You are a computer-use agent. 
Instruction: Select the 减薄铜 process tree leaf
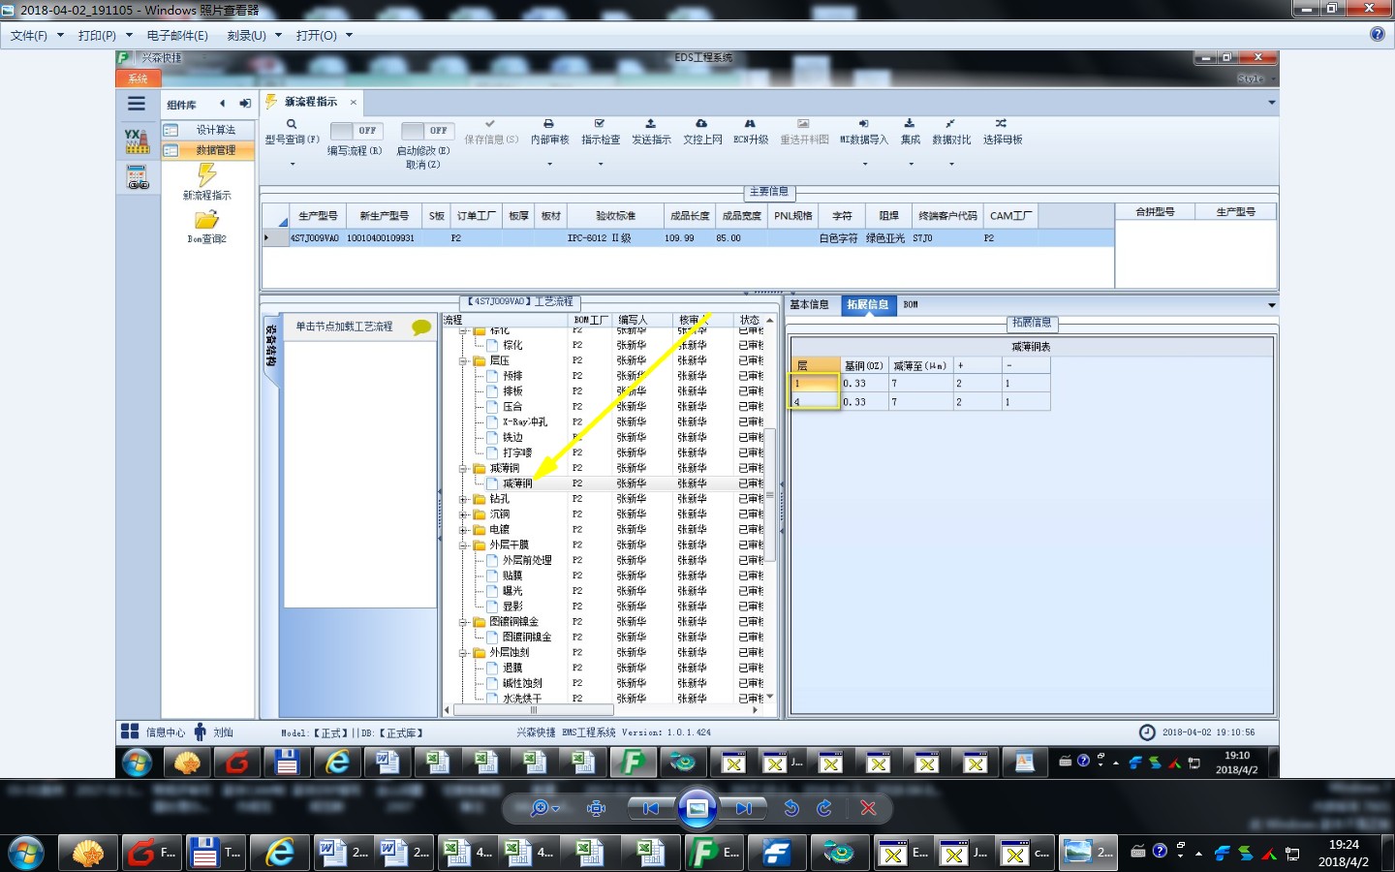(517, 483)
